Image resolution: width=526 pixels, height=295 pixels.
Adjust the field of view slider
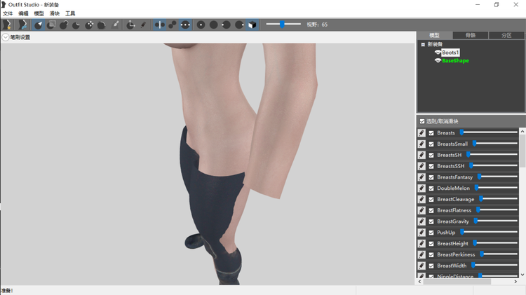pyautogui.click(x=282, y=24)
